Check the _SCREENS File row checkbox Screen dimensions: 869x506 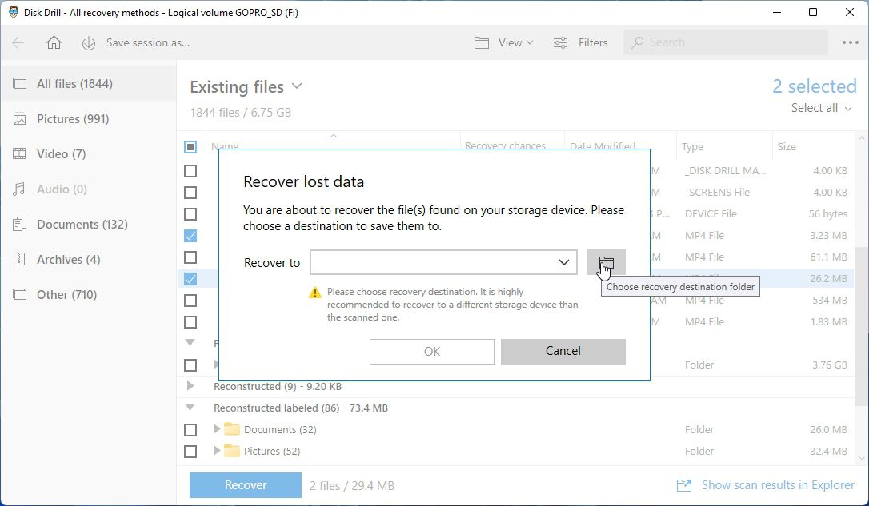pyautogui.click(x=190, y=193)
